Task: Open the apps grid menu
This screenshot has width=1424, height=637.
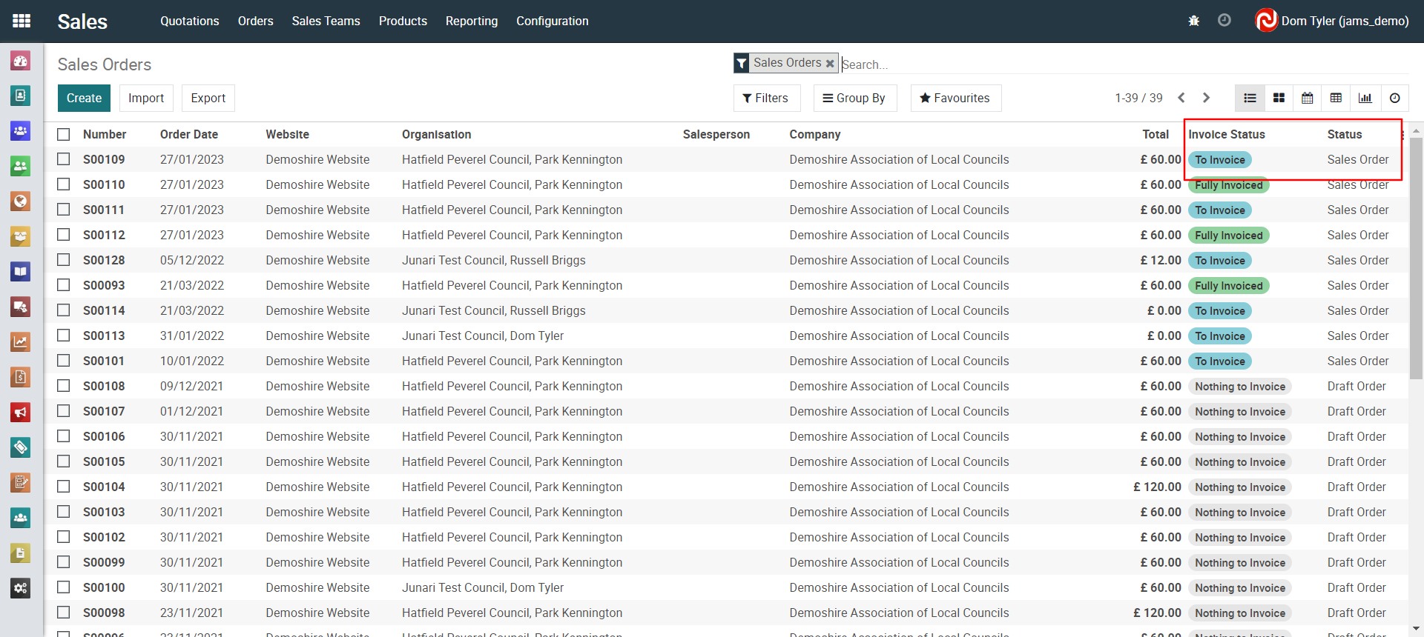Action: 22,21
